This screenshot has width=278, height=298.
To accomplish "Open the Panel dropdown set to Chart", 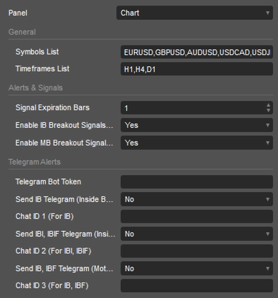I will point(194,13).
